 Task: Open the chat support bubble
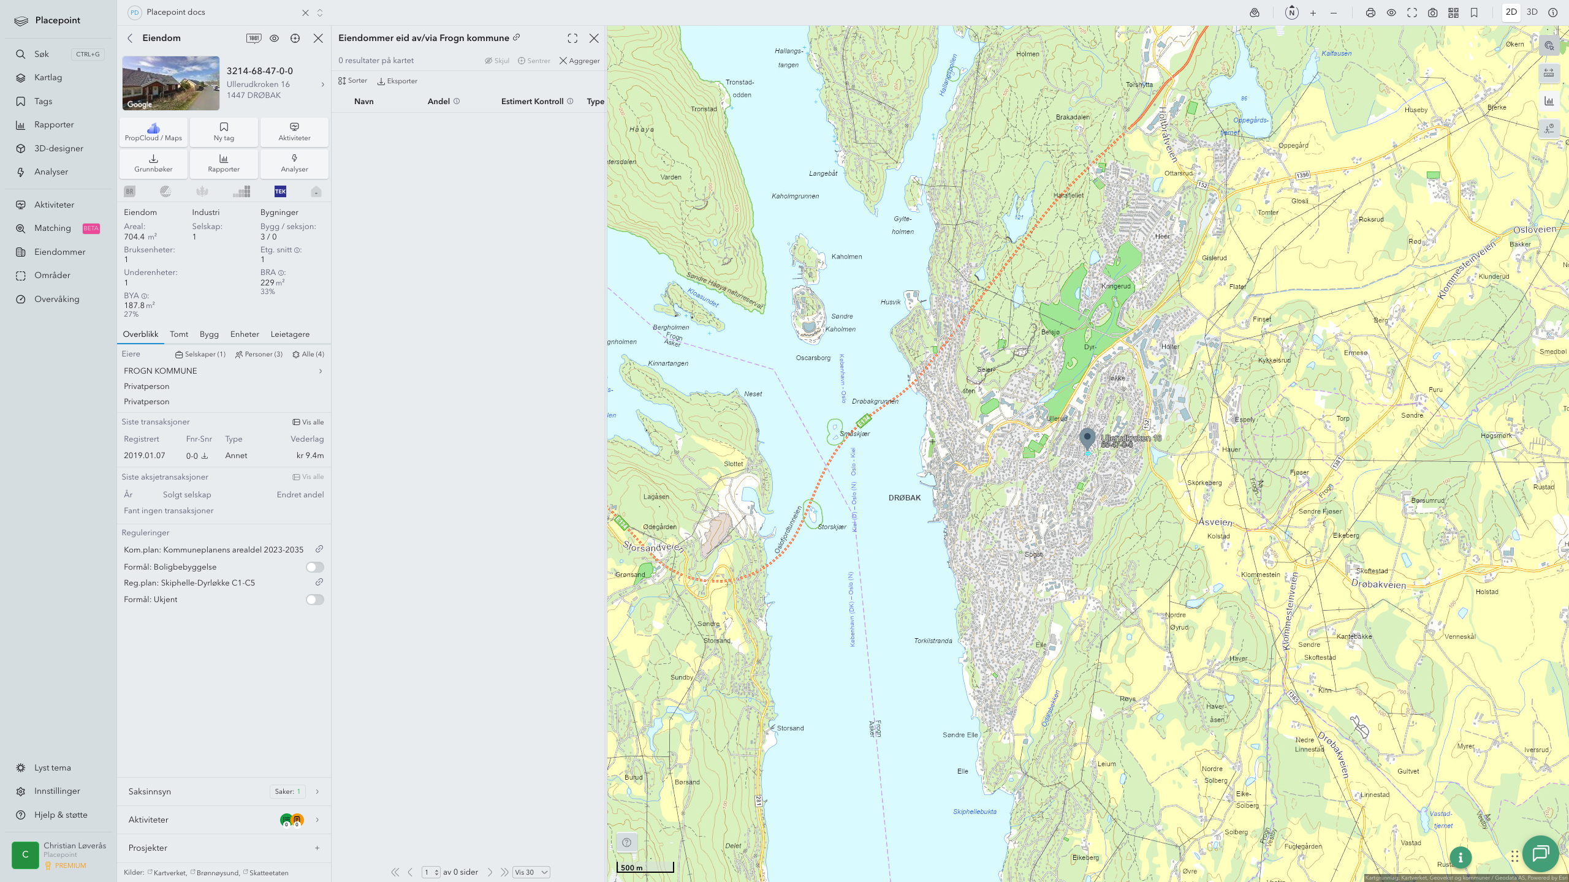click(1541, 853)
